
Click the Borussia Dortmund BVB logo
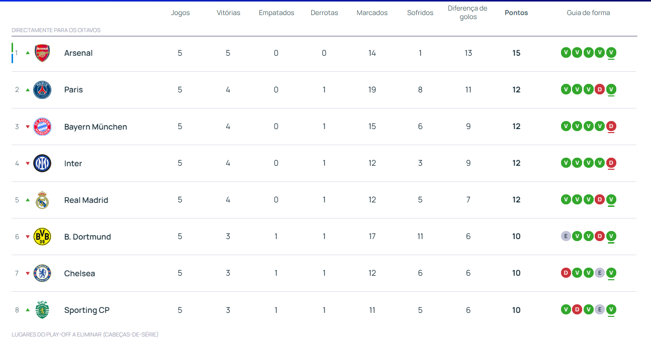click(42, 237)
